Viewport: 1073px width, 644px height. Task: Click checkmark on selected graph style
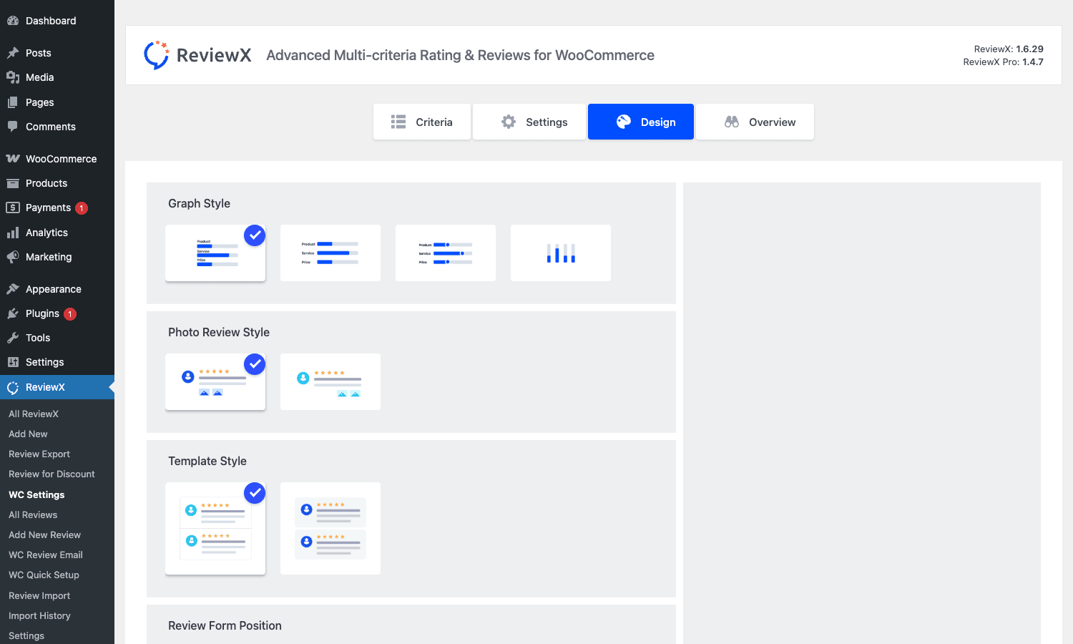click(x=255, y=235)
